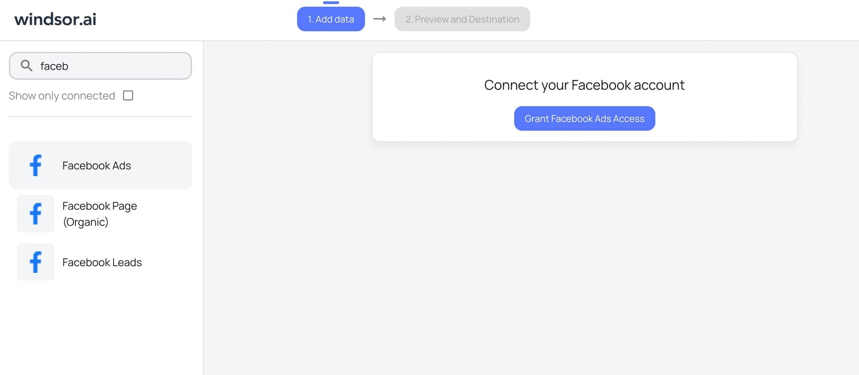
Task: Click the search magnifier icon
Action: [26, 65]
